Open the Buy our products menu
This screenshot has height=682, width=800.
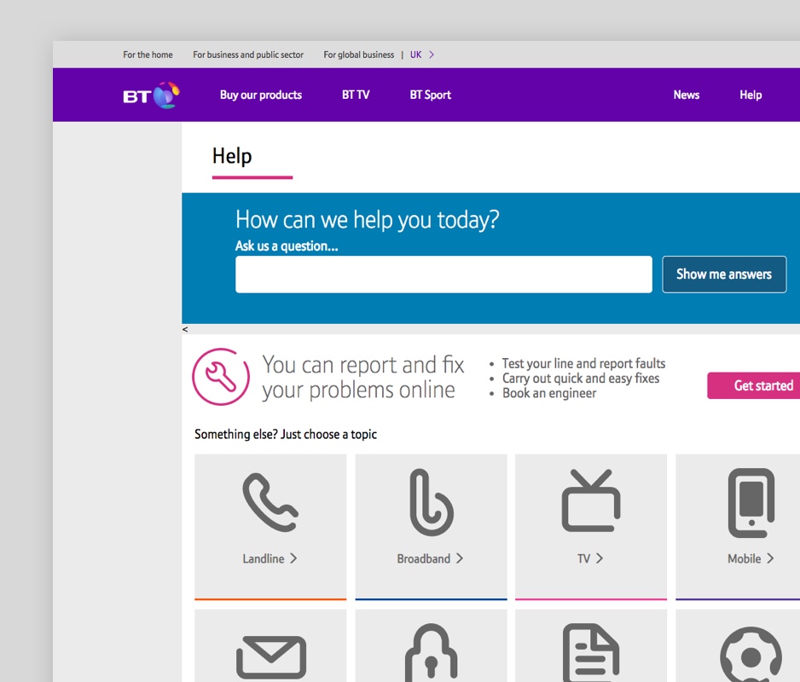260,95
